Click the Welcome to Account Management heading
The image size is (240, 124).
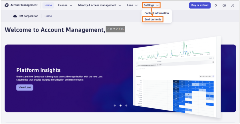55,30
